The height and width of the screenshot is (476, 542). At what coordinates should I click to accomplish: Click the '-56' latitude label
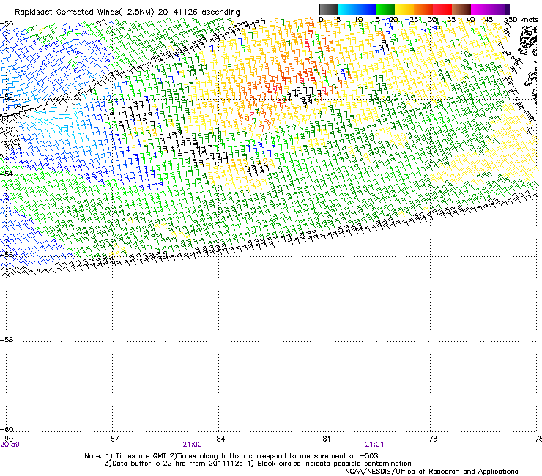click(7, 254)
